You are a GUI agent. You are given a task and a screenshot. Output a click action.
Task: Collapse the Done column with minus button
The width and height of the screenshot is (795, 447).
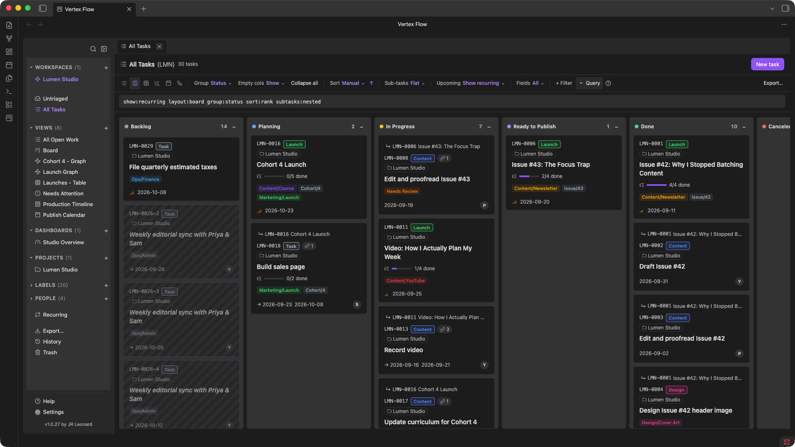(x=744, y=127)
